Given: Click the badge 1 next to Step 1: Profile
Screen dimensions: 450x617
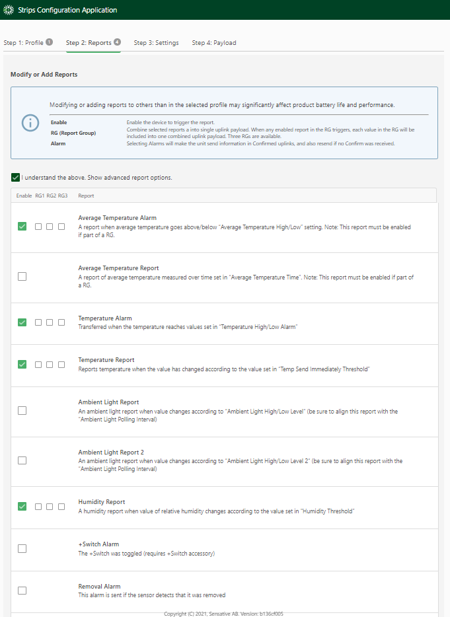Looking at the screenshot, I should (x=49, y=42).
